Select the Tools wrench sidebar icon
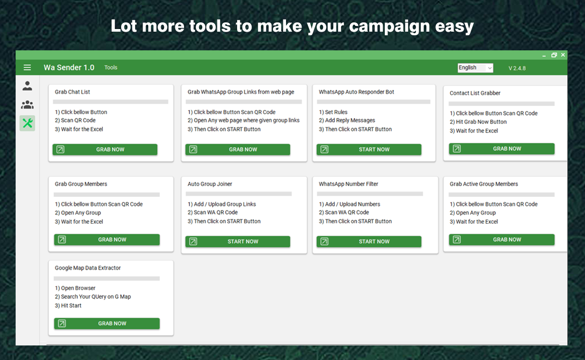Viewport: 585px width, 360px height. tap(27, 123)
